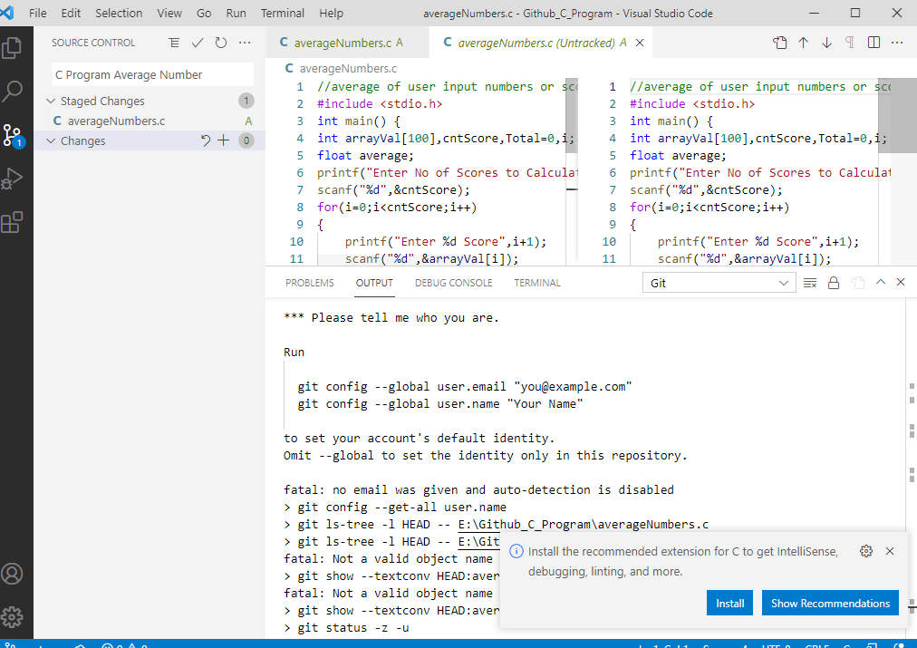The width and height of the screenshot is (917, 648).
Task: Open the Selection menu
Action: coord(119,13)
